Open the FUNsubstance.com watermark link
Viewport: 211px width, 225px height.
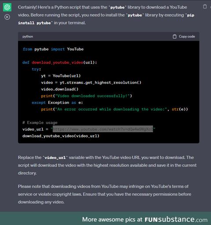coord(176,220)
